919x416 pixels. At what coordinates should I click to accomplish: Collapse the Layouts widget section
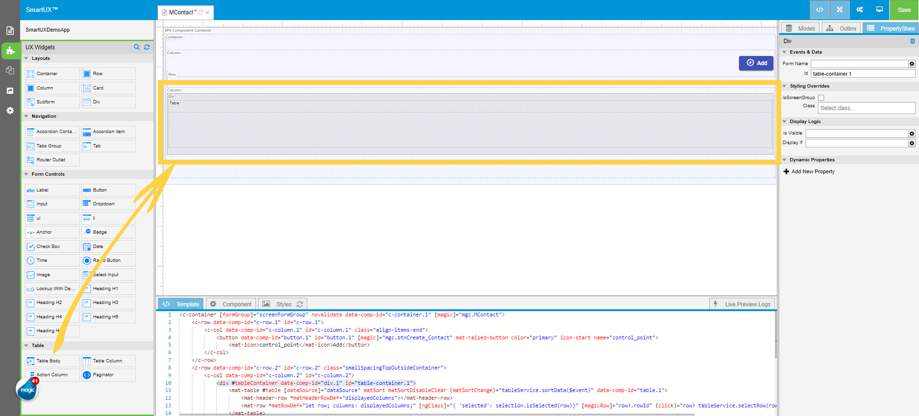[x=26, y=58]
